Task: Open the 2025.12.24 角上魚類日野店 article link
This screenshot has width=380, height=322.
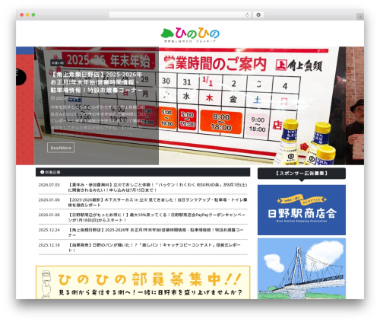Action: (x=156, y=232)
